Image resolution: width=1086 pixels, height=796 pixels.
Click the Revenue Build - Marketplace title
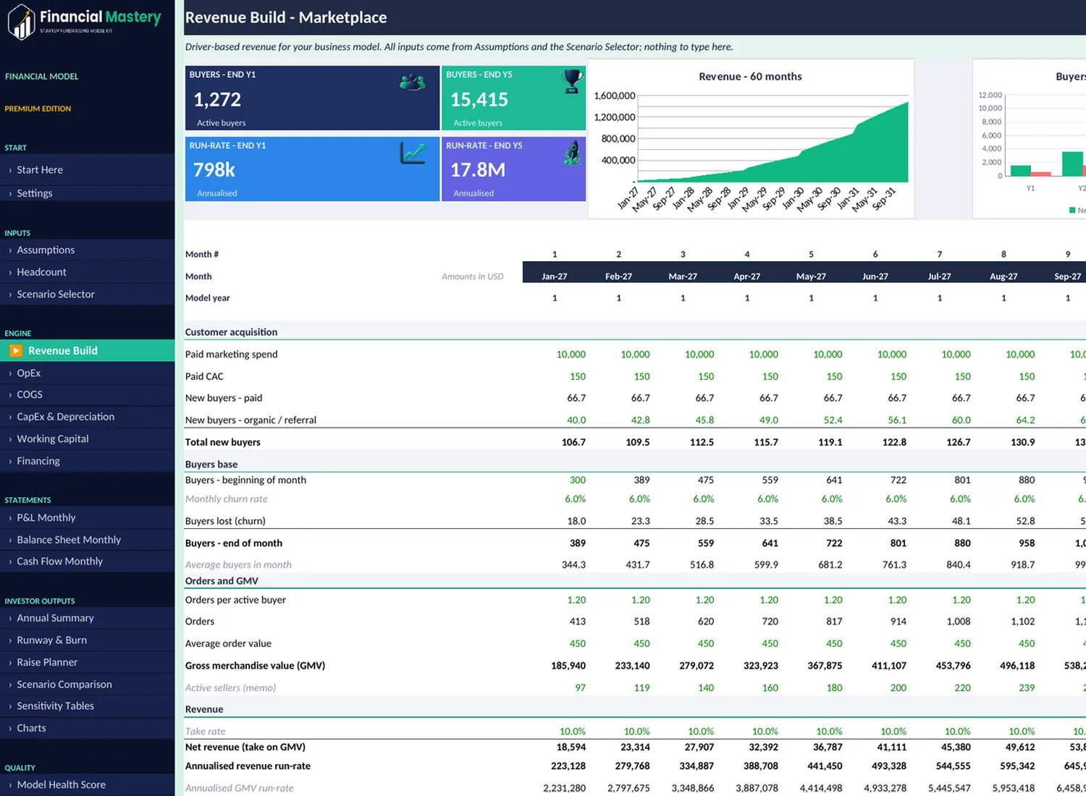pyautogui.click(x=286, y=17)
